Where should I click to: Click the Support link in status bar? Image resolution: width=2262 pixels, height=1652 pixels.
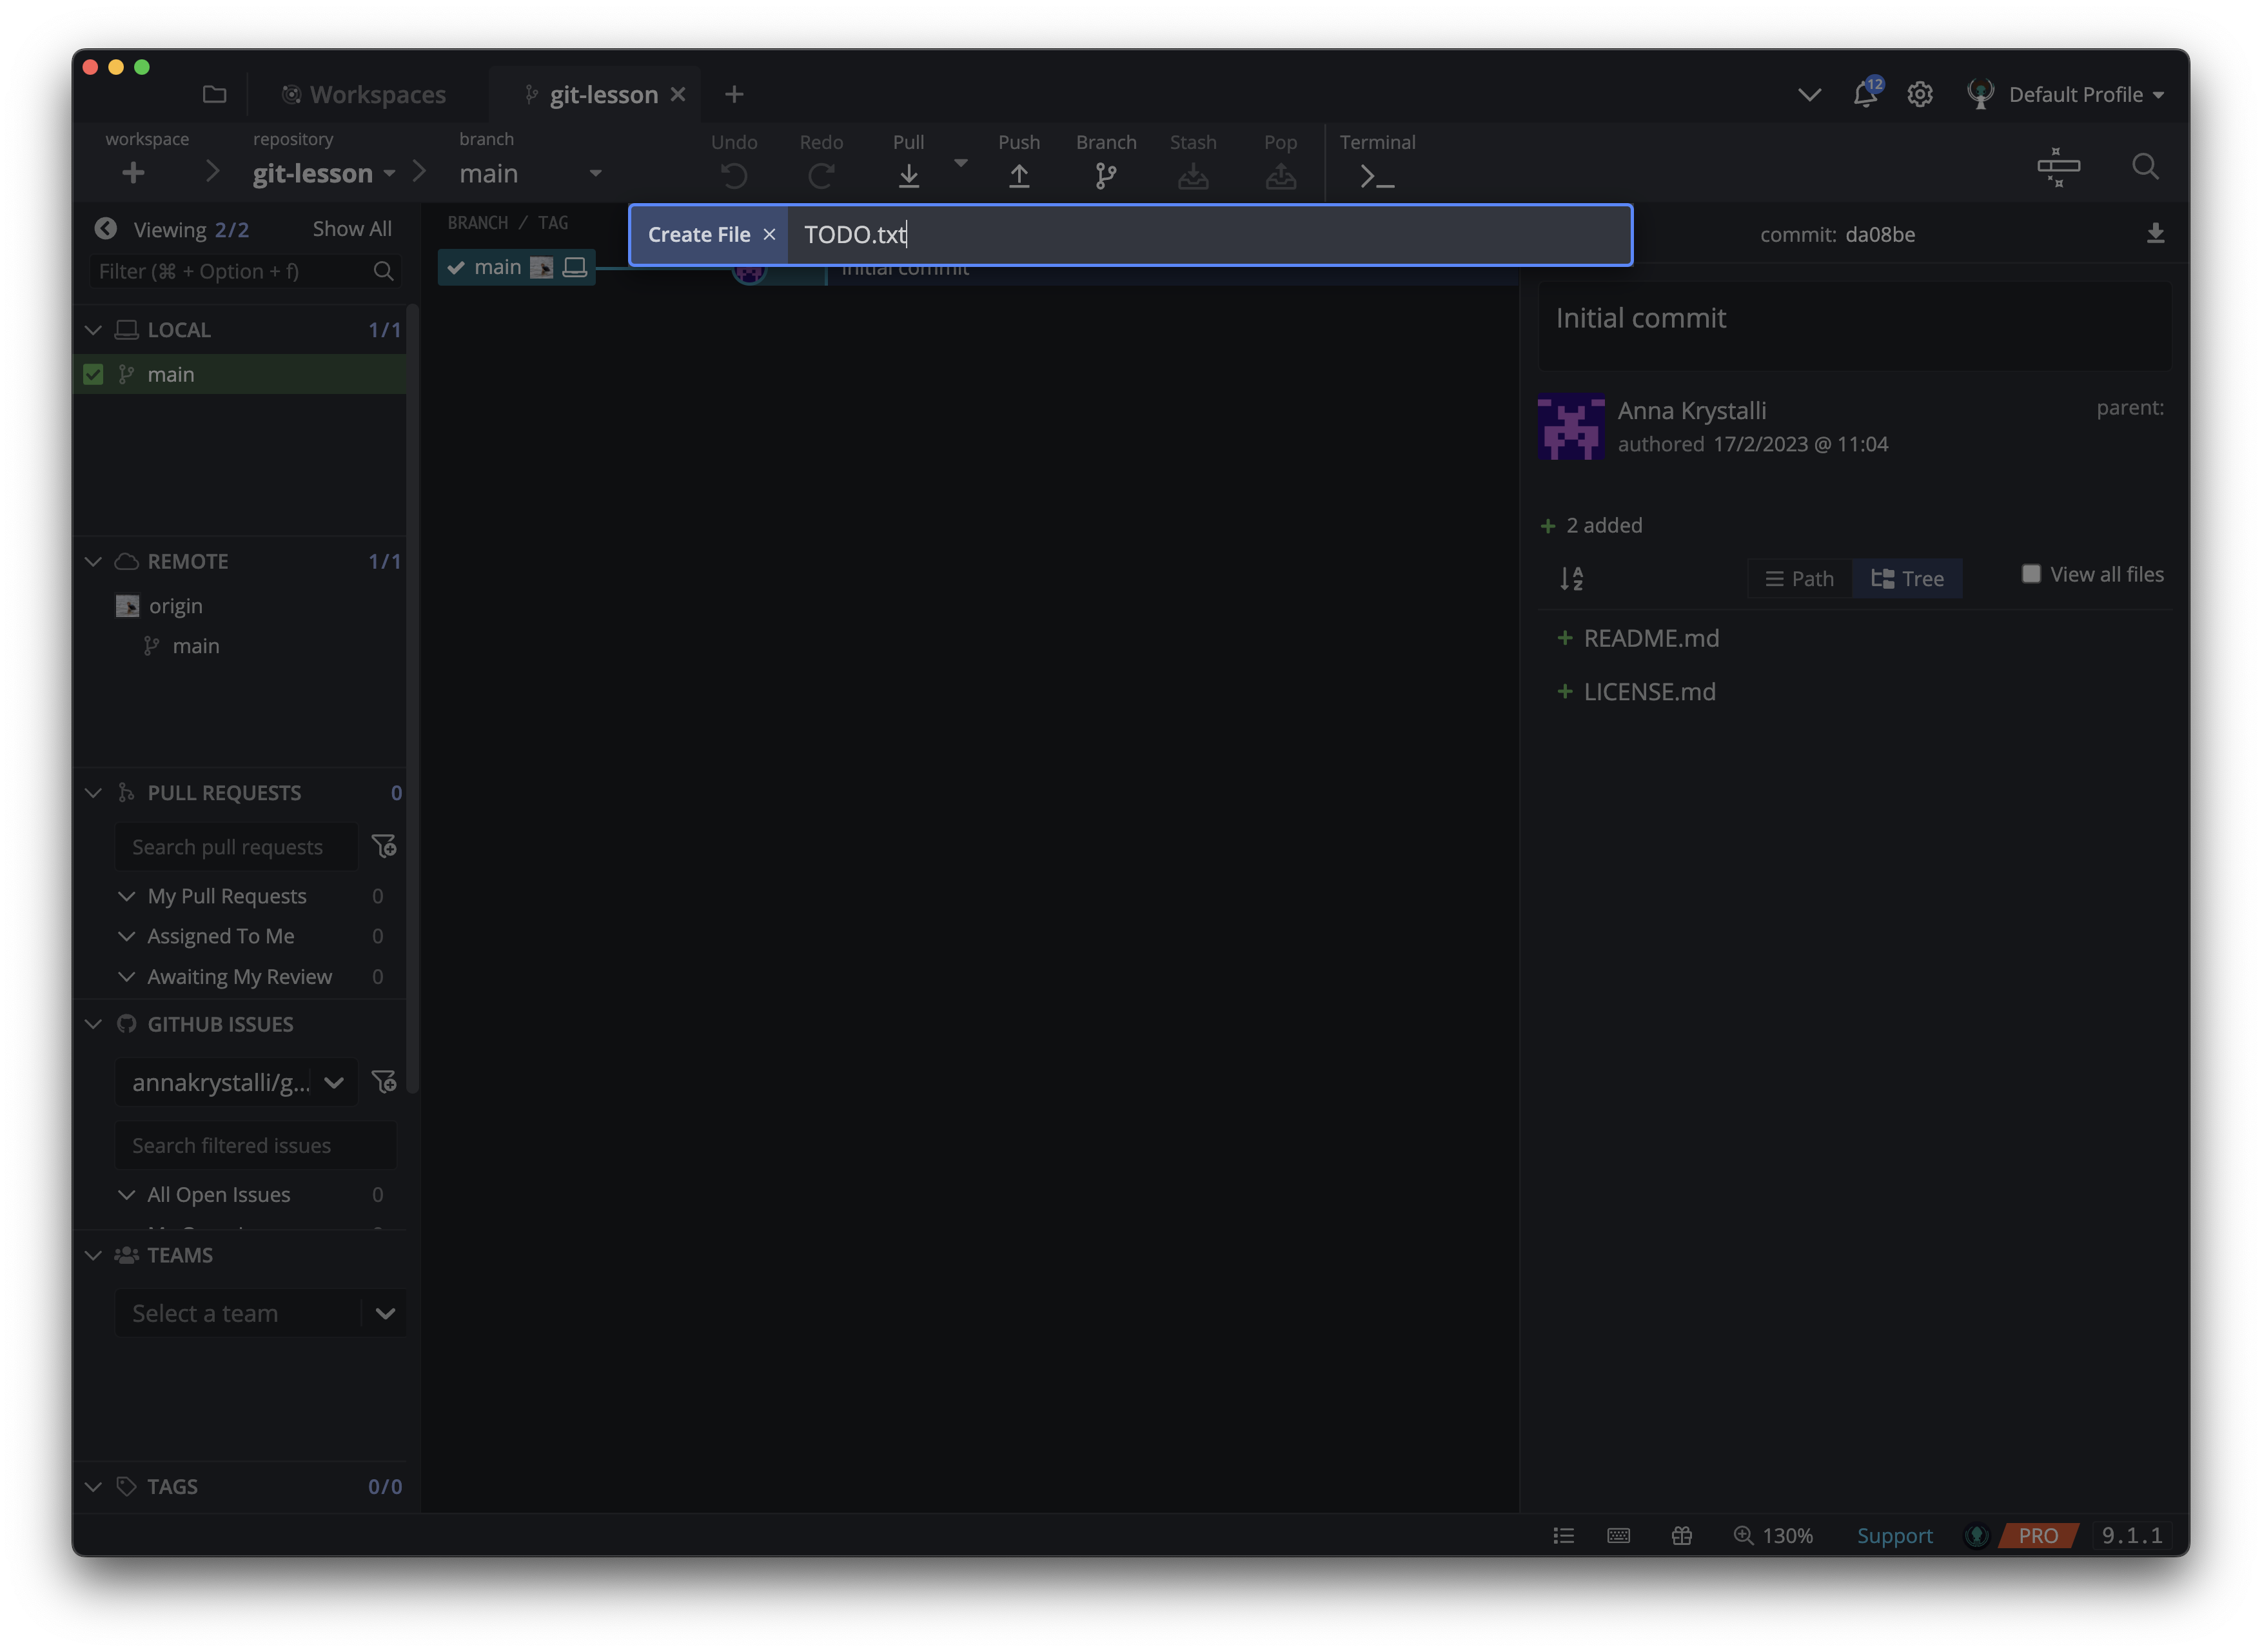1894,1535
